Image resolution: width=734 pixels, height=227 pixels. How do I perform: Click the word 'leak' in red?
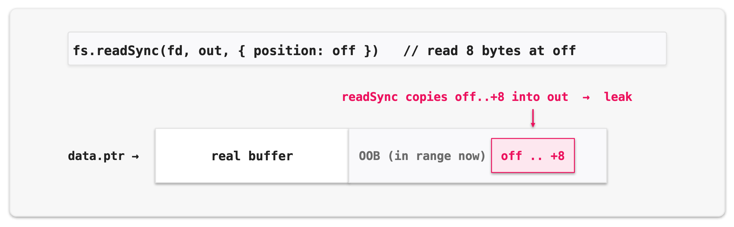tap(618, 97)
